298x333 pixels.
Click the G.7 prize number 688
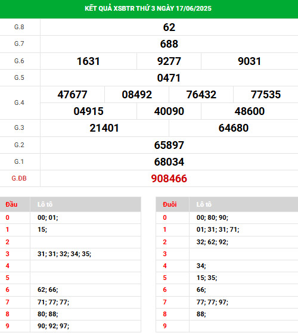click(x=169, y=44)
